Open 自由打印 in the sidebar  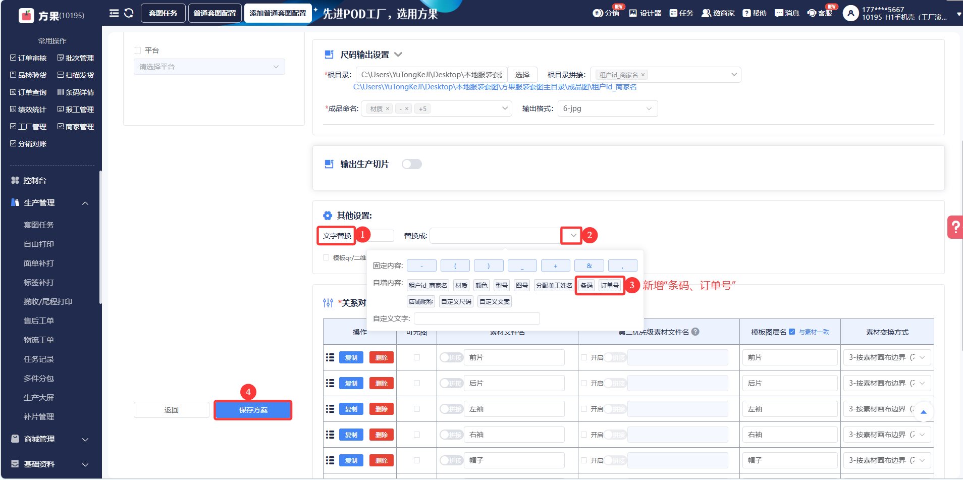pos(39,244)
